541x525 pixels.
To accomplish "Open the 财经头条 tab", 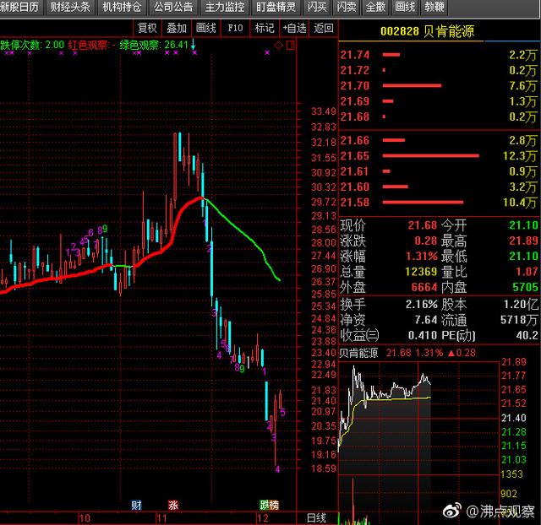I will pyautogui.click(x=69, y=7).
